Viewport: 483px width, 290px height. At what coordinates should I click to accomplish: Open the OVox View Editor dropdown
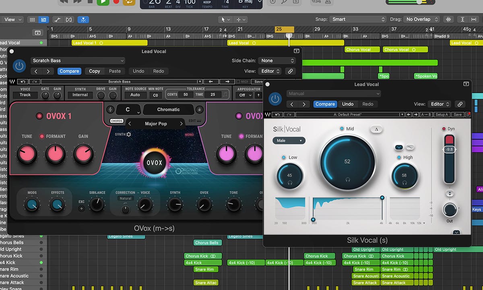tap(270, 71)
